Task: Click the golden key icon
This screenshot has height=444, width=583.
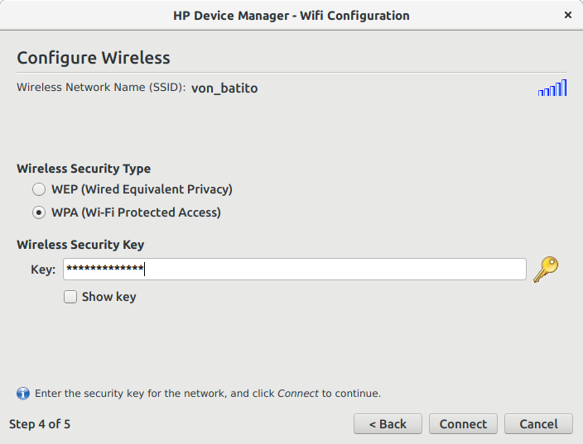Action: (x=546, y=270)
